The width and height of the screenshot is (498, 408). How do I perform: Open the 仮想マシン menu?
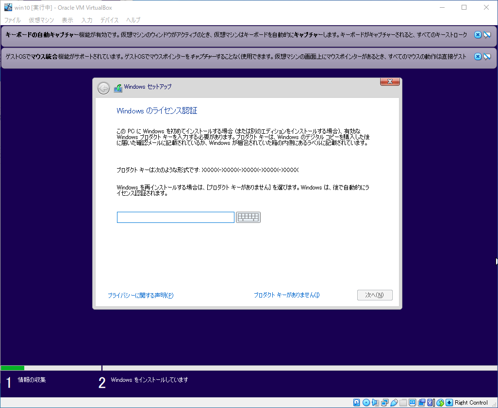click(41, 20)
